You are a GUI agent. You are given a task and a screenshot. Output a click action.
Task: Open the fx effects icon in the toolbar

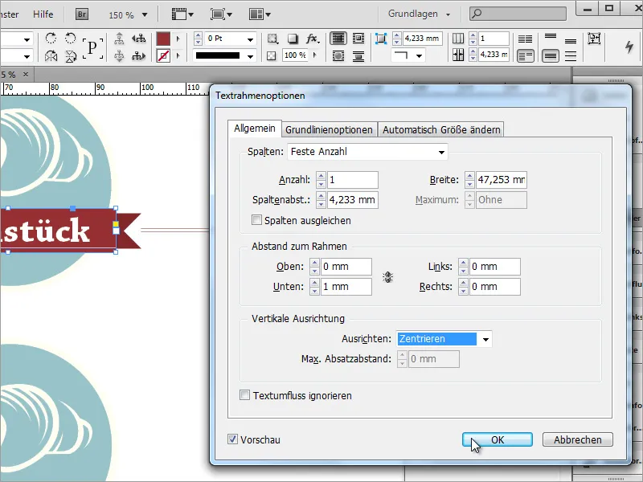[312, 38]
